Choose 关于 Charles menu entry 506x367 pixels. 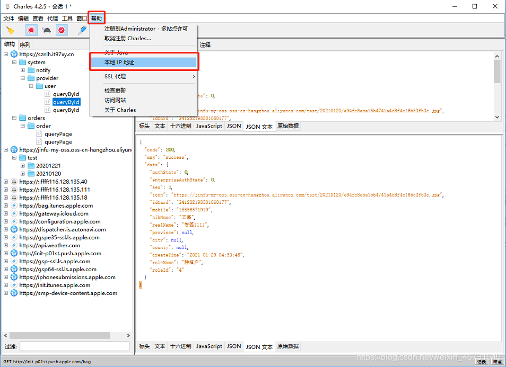click(143, 110)
